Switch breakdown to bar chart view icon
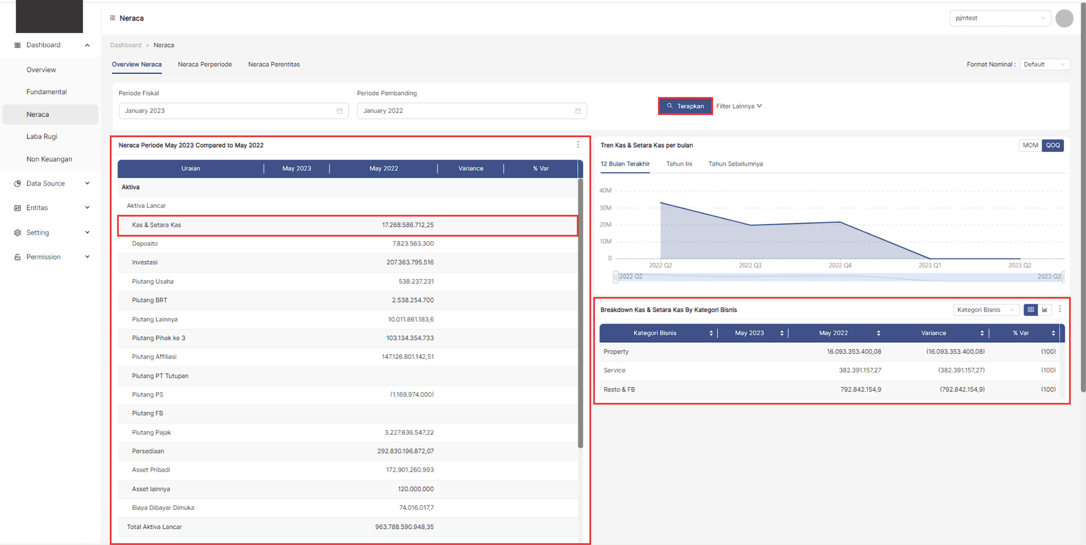 point(1045,309)
